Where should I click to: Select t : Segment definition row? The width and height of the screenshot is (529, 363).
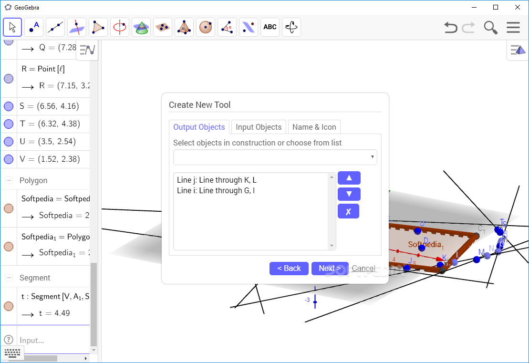pyautogui.click(x=55, y=296)
